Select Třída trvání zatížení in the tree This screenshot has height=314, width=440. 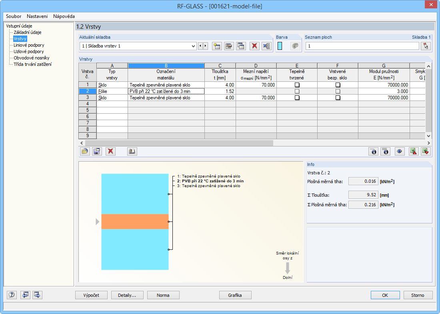pos(32,64)
